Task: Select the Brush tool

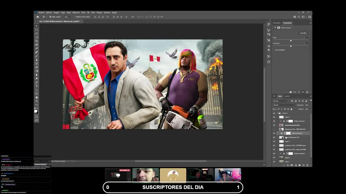Action: [36, 56]
